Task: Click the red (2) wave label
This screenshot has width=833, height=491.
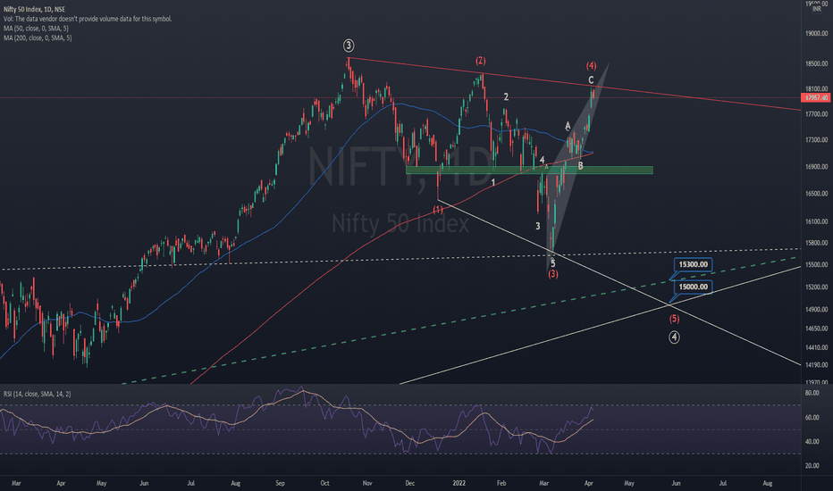Action: tap(480, 61)
